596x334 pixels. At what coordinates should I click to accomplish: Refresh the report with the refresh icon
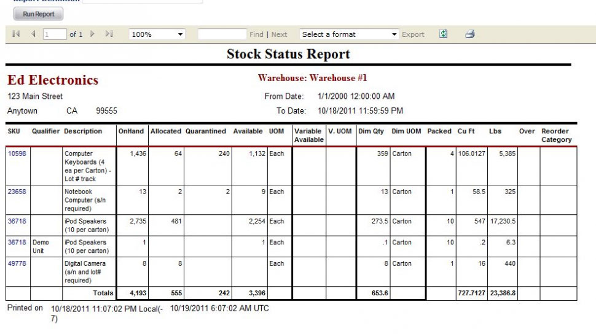point(444,34)
